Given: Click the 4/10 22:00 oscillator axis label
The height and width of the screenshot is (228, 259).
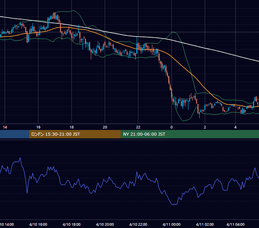Looking at the screenshot, I should coord(138,224).
